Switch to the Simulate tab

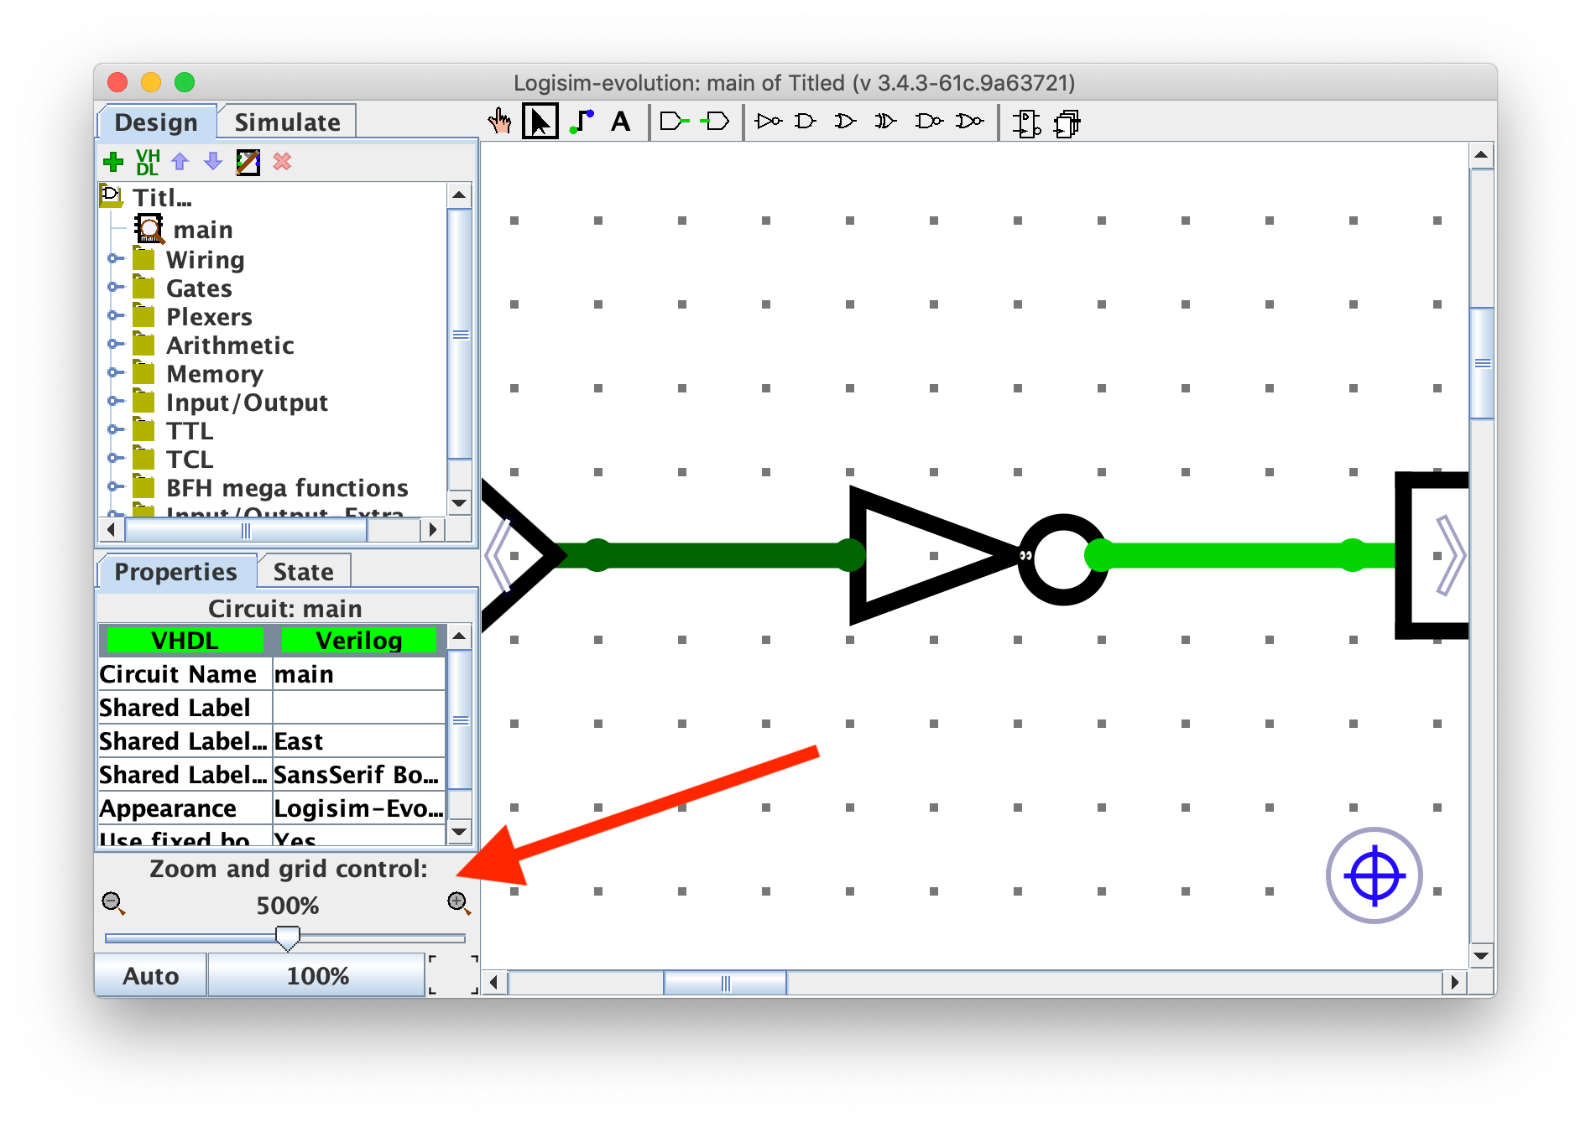coord(287,121)
